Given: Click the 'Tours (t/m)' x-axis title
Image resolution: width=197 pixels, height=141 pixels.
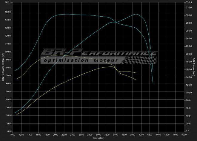Looking at the screenshot, I should 98,138.
